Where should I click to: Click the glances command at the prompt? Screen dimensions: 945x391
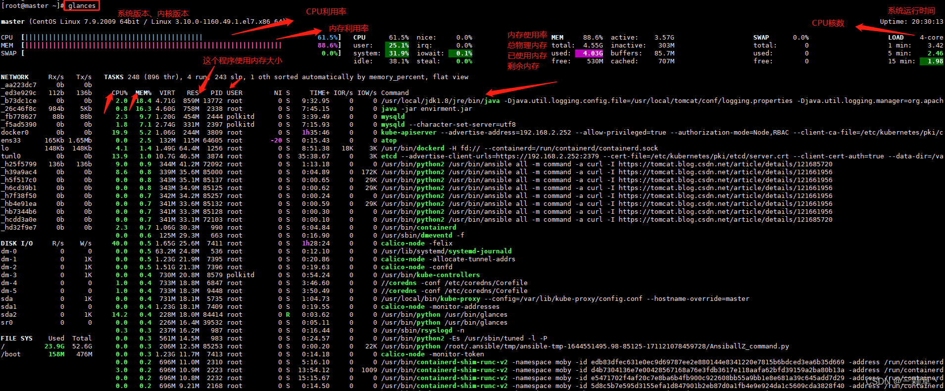(x=82, y=6)
